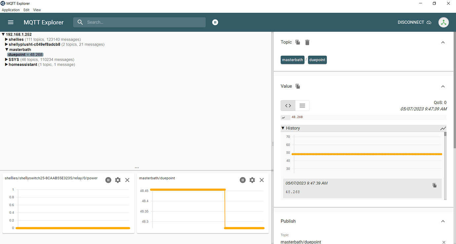Pause the shellyswitch25 relay power chart
This screenshot has width=456, height=244.
point(108,180)
